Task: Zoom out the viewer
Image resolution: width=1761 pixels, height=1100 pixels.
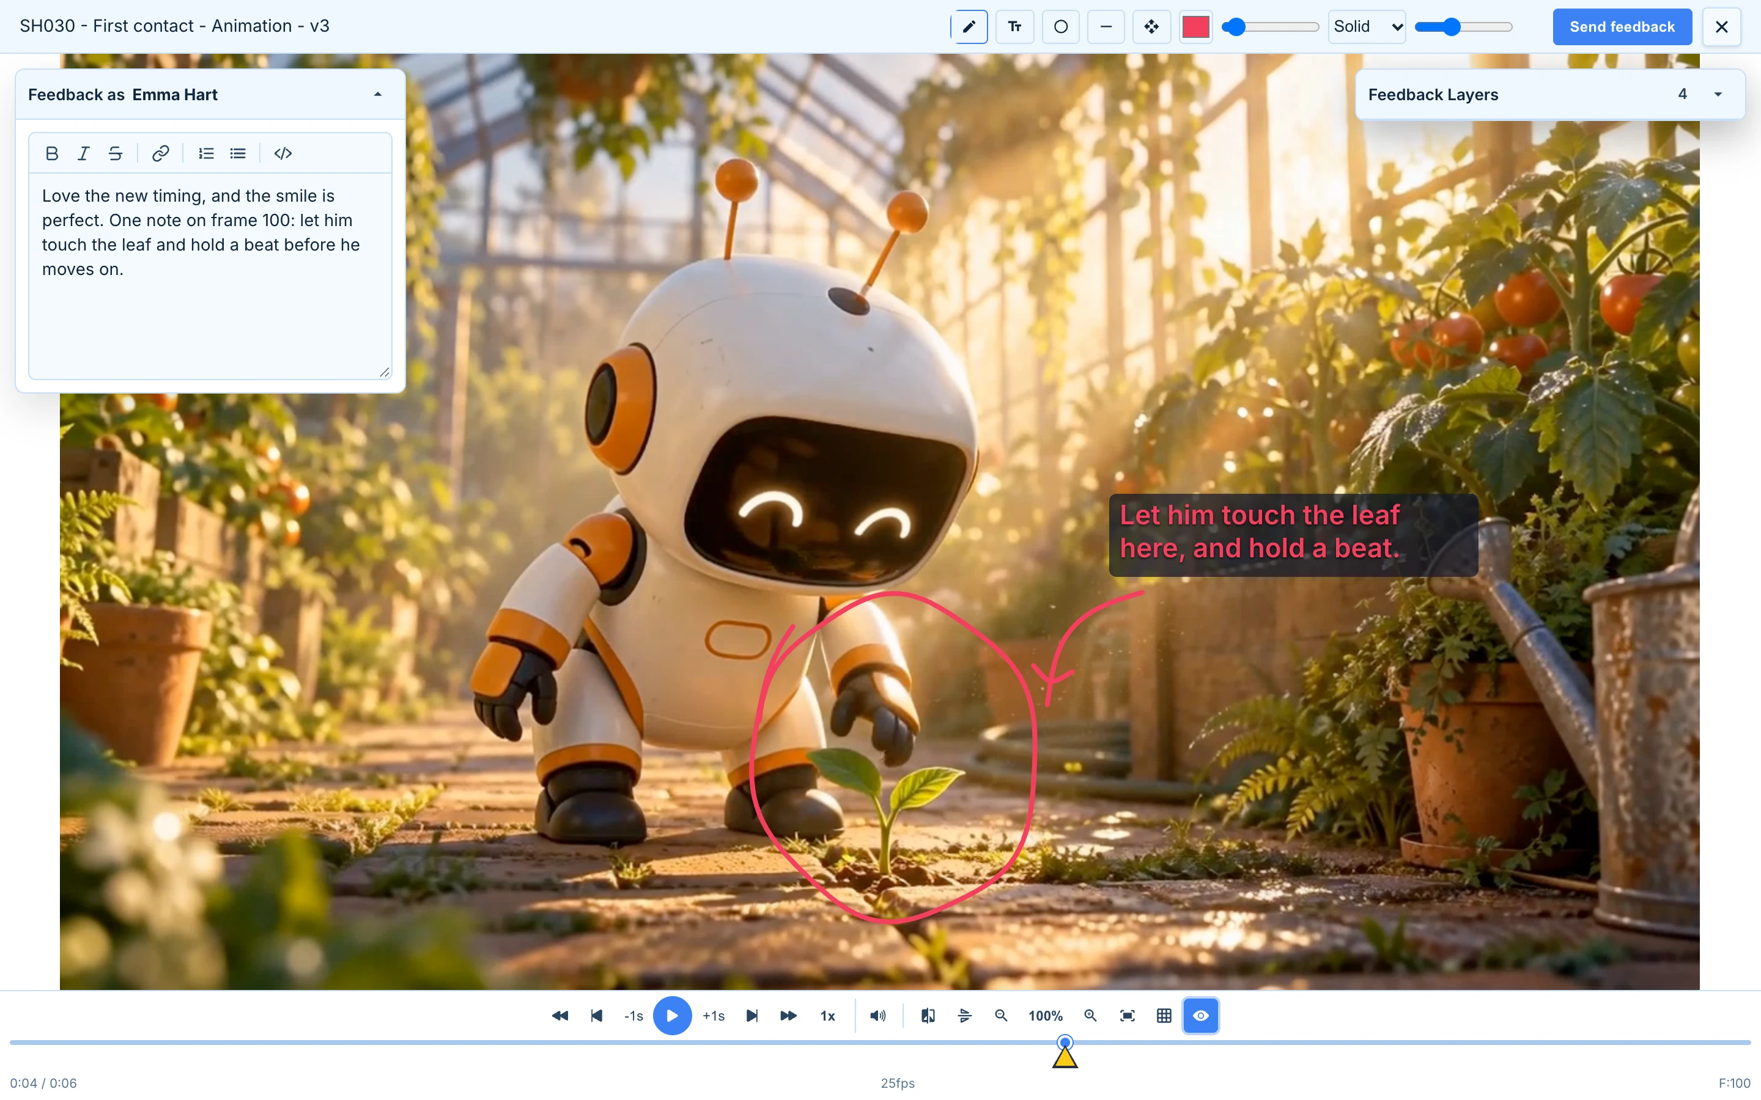Action: click(x=1002, y=1016)
